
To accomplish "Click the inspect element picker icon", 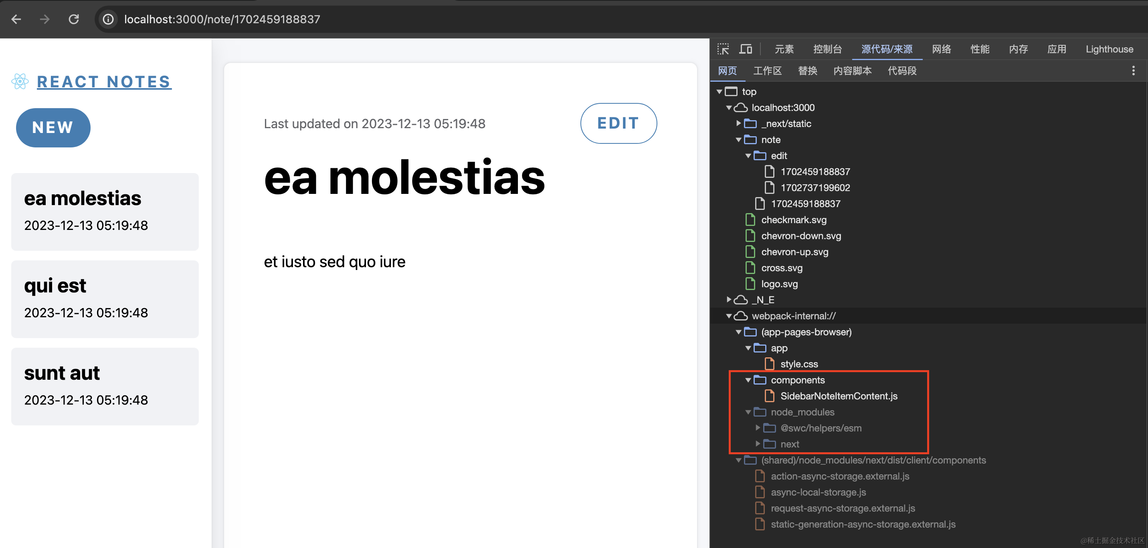I will [x=723, y=49].
